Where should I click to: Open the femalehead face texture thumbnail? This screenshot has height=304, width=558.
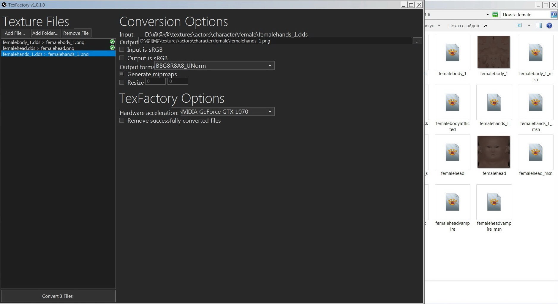(x=494, y=152)
